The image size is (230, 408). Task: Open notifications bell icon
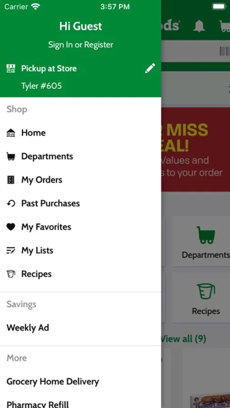point(199,26)
